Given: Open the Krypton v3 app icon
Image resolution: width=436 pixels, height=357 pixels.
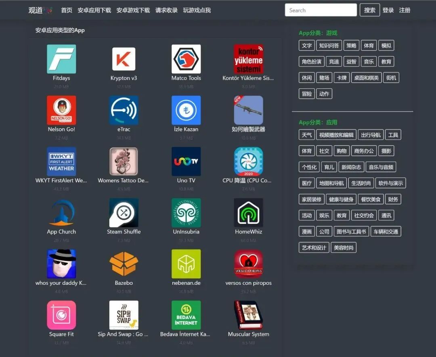Looking at the screenshot, I should [x=124, y=59].
